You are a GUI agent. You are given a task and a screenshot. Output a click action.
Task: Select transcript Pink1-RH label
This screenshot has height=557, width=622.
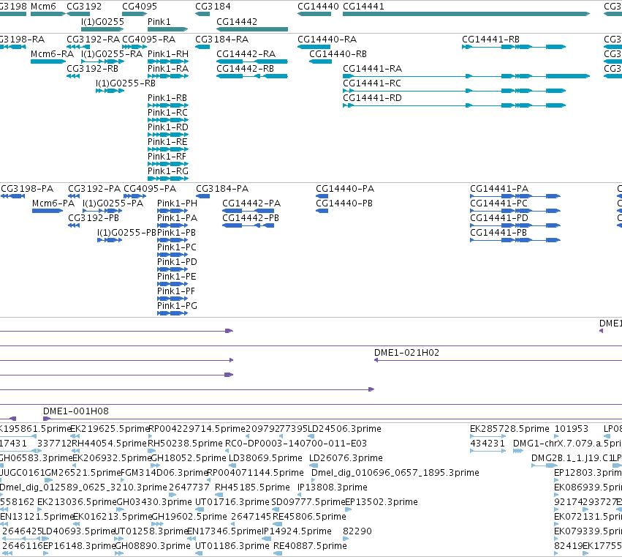click(168, 54)
